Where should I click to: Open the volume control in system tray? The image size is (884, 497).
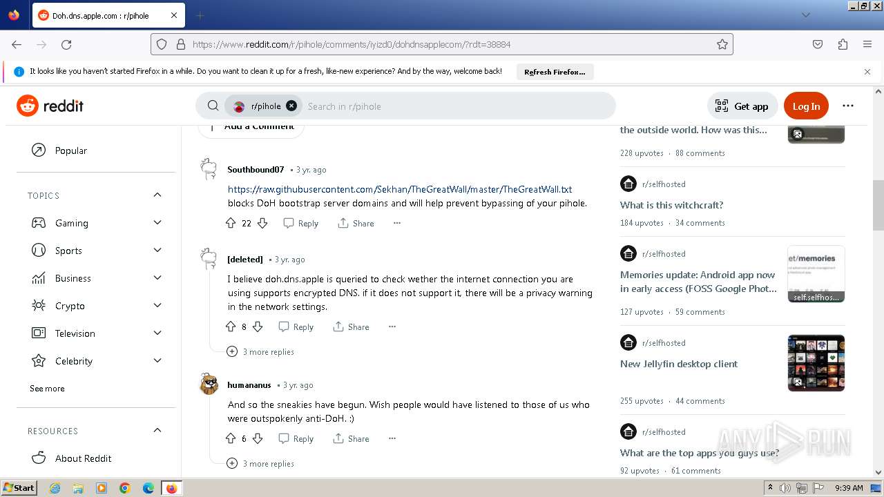click(785, 488)
